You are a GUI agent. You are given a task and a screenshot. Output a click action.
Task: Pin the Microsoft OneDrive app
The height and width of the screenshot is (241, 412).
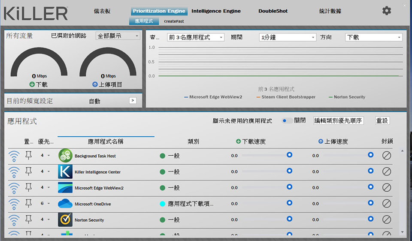(28, 203)
